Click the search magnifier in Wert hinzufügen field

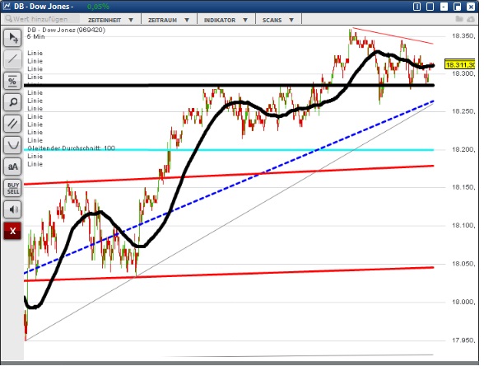coord(8,19)
